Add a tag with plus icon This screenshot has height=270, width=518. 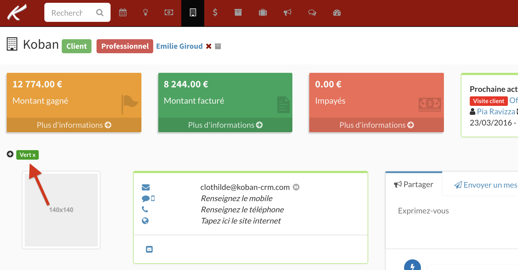coord(10,154)
